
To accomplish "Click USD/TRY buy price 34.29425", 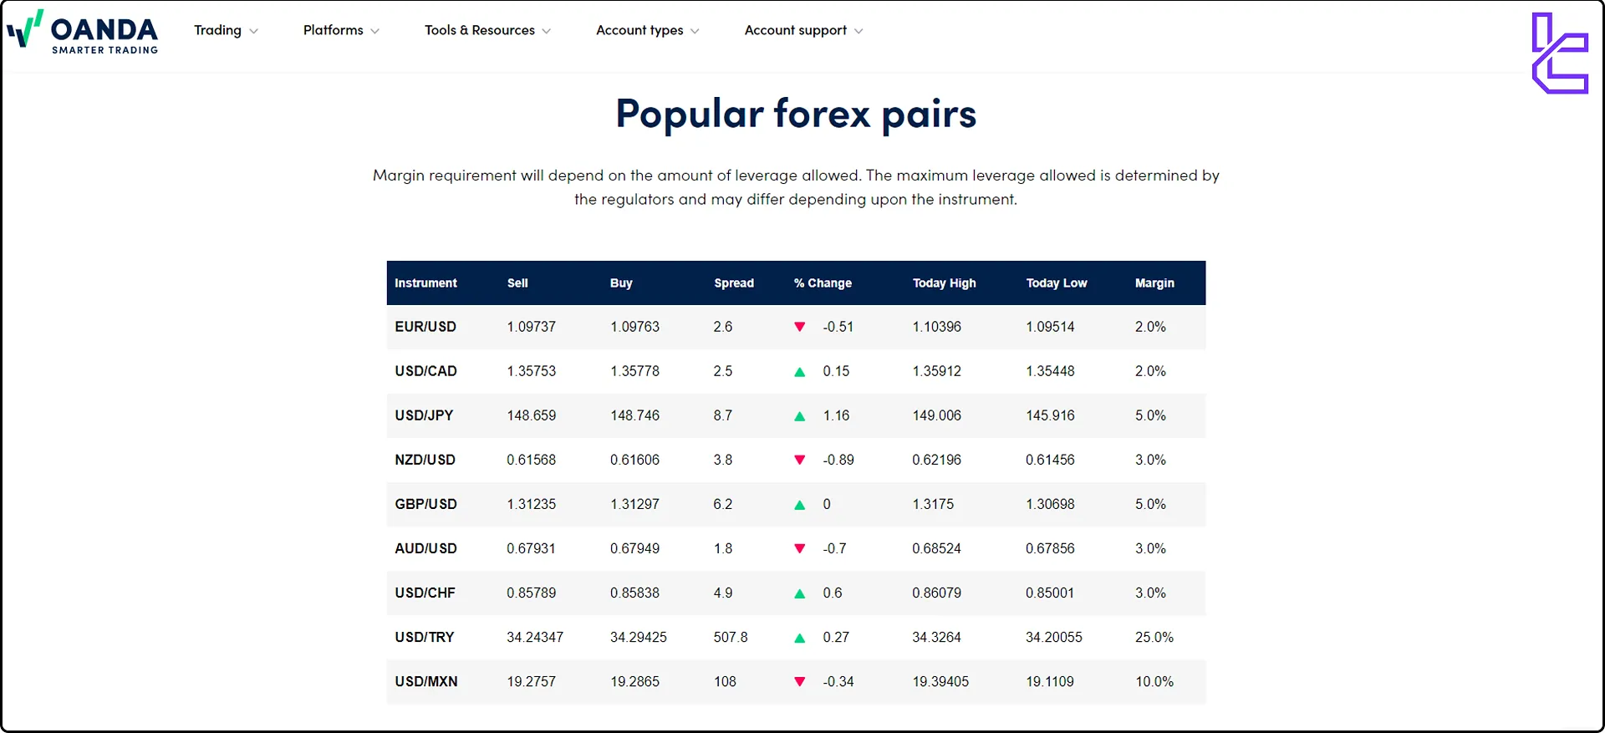I will 638,637.
